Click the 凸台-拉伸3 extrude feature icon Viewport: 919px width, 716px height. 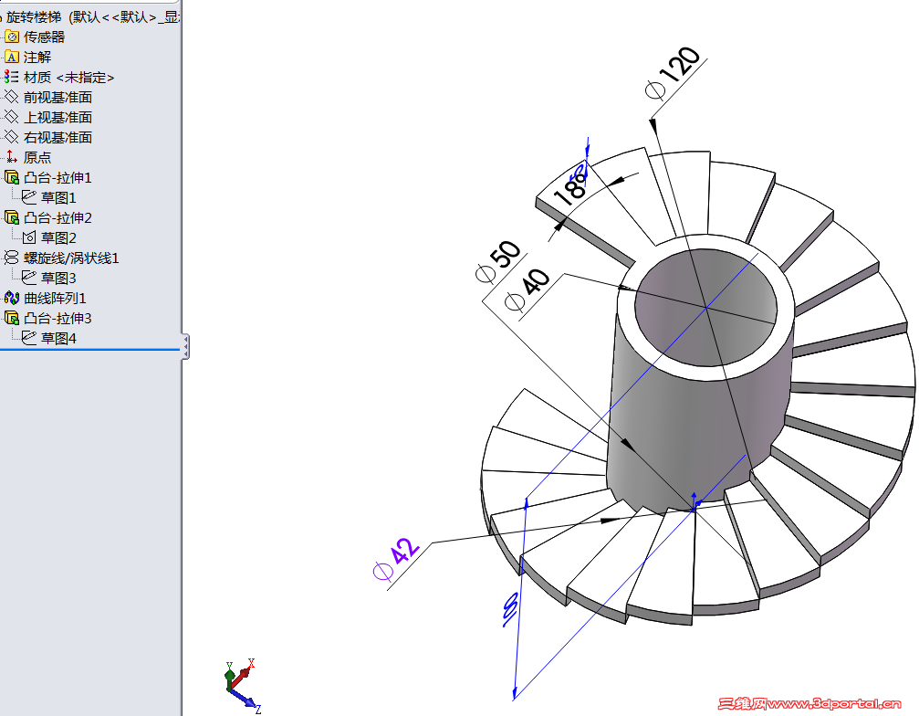click(12, 318)
